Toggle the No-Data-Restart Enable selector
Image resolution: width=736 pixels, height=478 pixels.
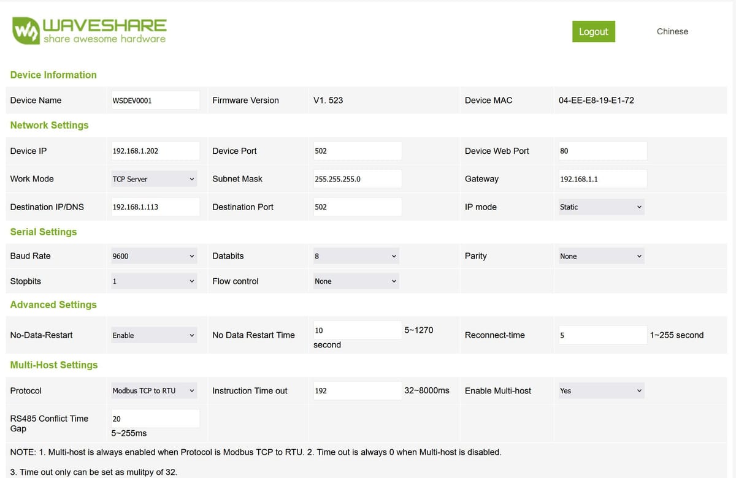click(154, 335)
